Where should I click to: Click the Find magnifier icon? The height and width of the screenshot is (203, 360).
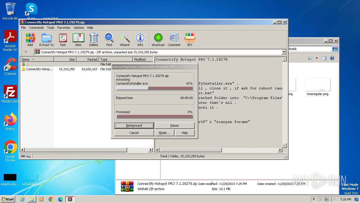tap(109, 39)
